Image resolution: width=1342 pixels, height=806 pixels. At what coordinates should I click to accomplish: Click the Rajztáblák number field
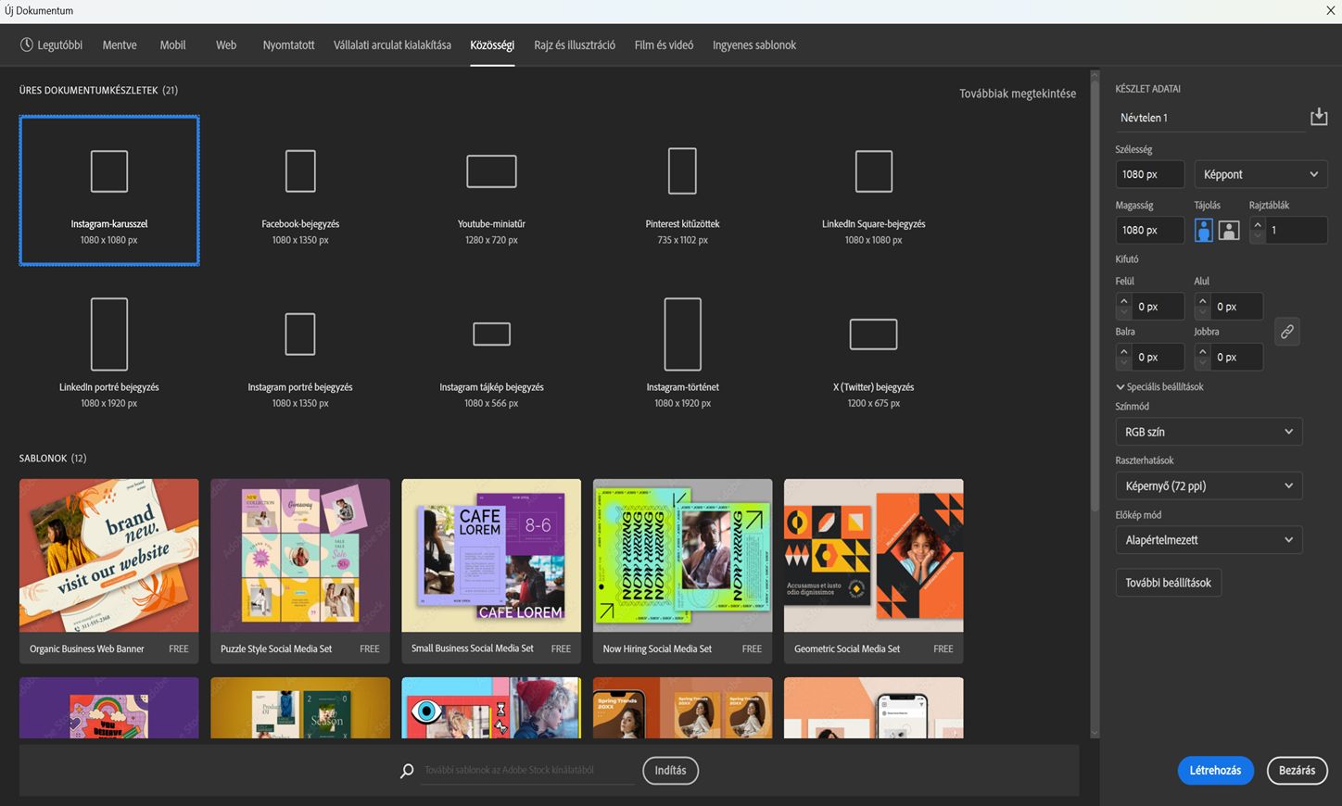[1297, 230]
